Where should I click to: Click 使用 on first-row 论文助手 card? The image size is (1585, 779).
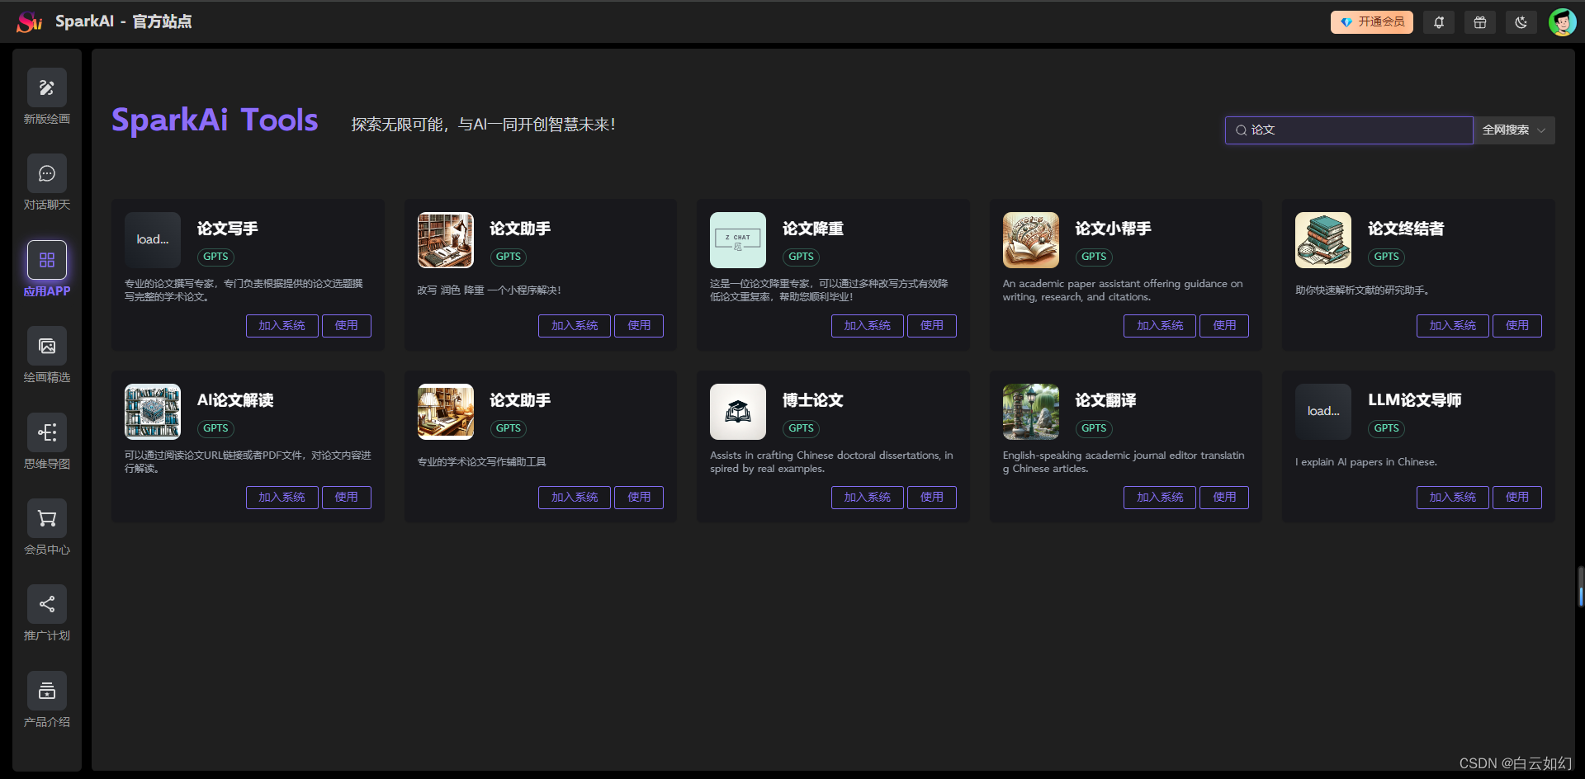coord(639,326)
